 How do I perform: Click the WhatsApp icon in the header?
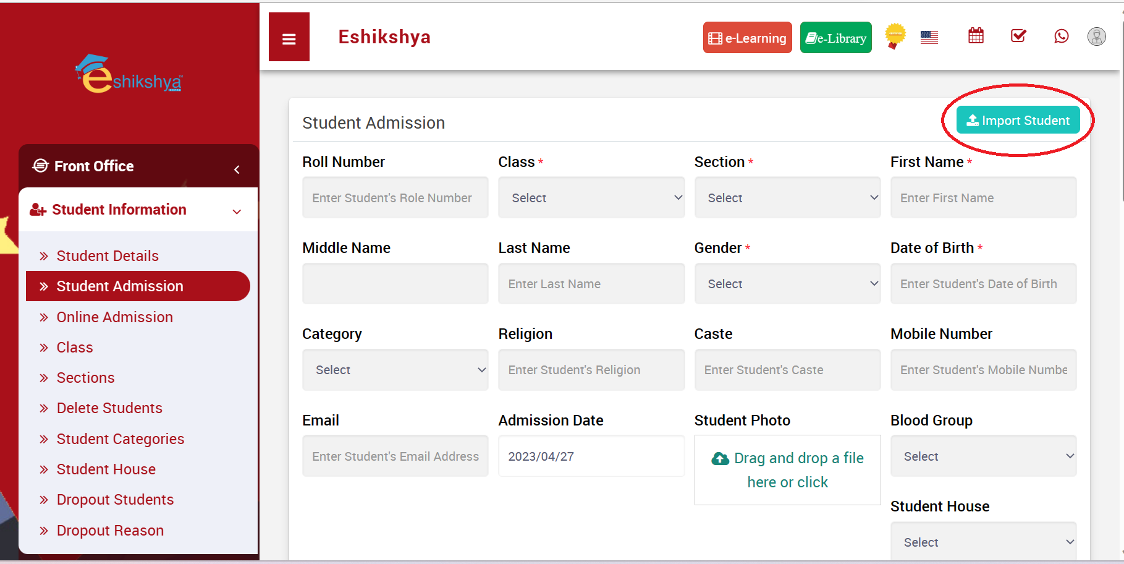tap(1061, 36)
